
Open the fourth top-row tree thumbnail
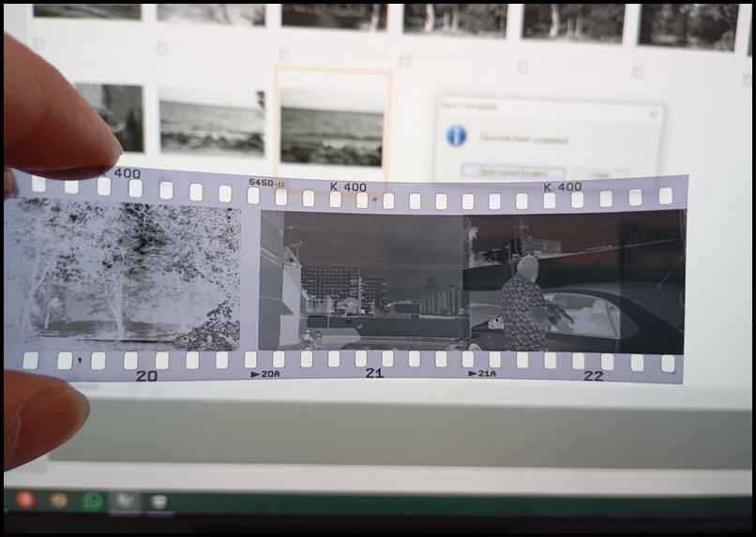(x=455, y=19)
